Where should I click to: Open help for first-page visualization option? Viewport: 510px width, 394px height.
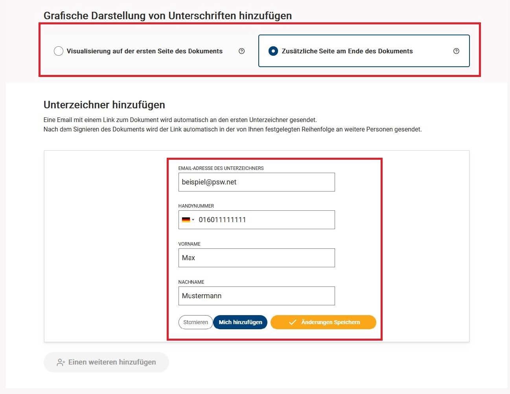[242, 51]
